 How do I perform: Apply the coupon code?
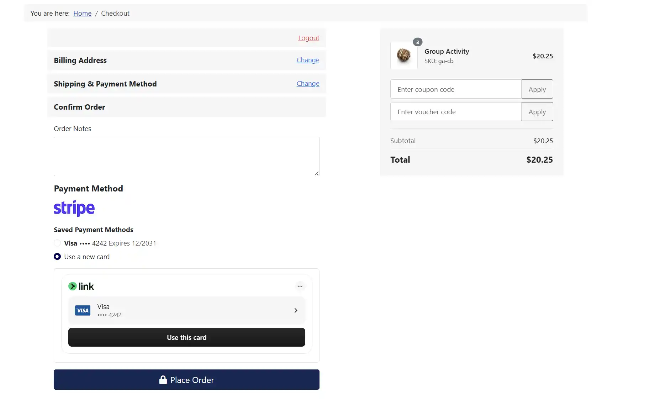537,89
